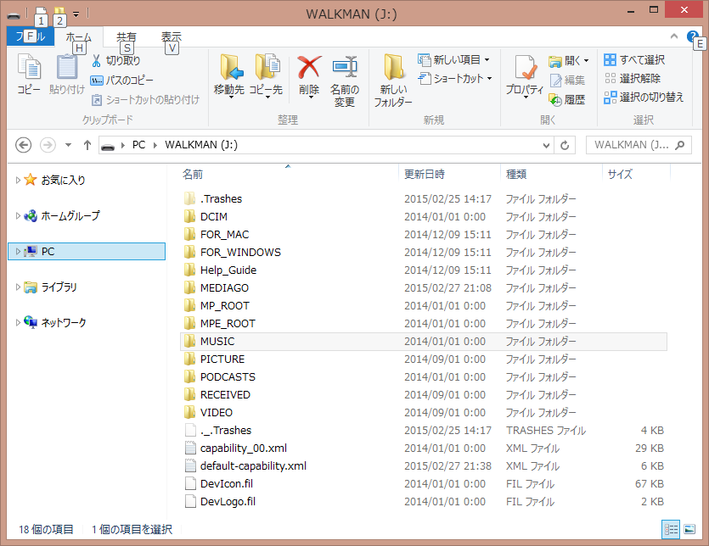The image size is (709, 546).
Task: Open the recent locations dropdown arrow
Action: pos(68,145)
